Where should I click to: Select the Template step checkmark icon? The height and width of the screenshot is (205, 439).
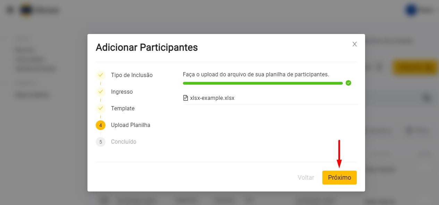point(101,108)
